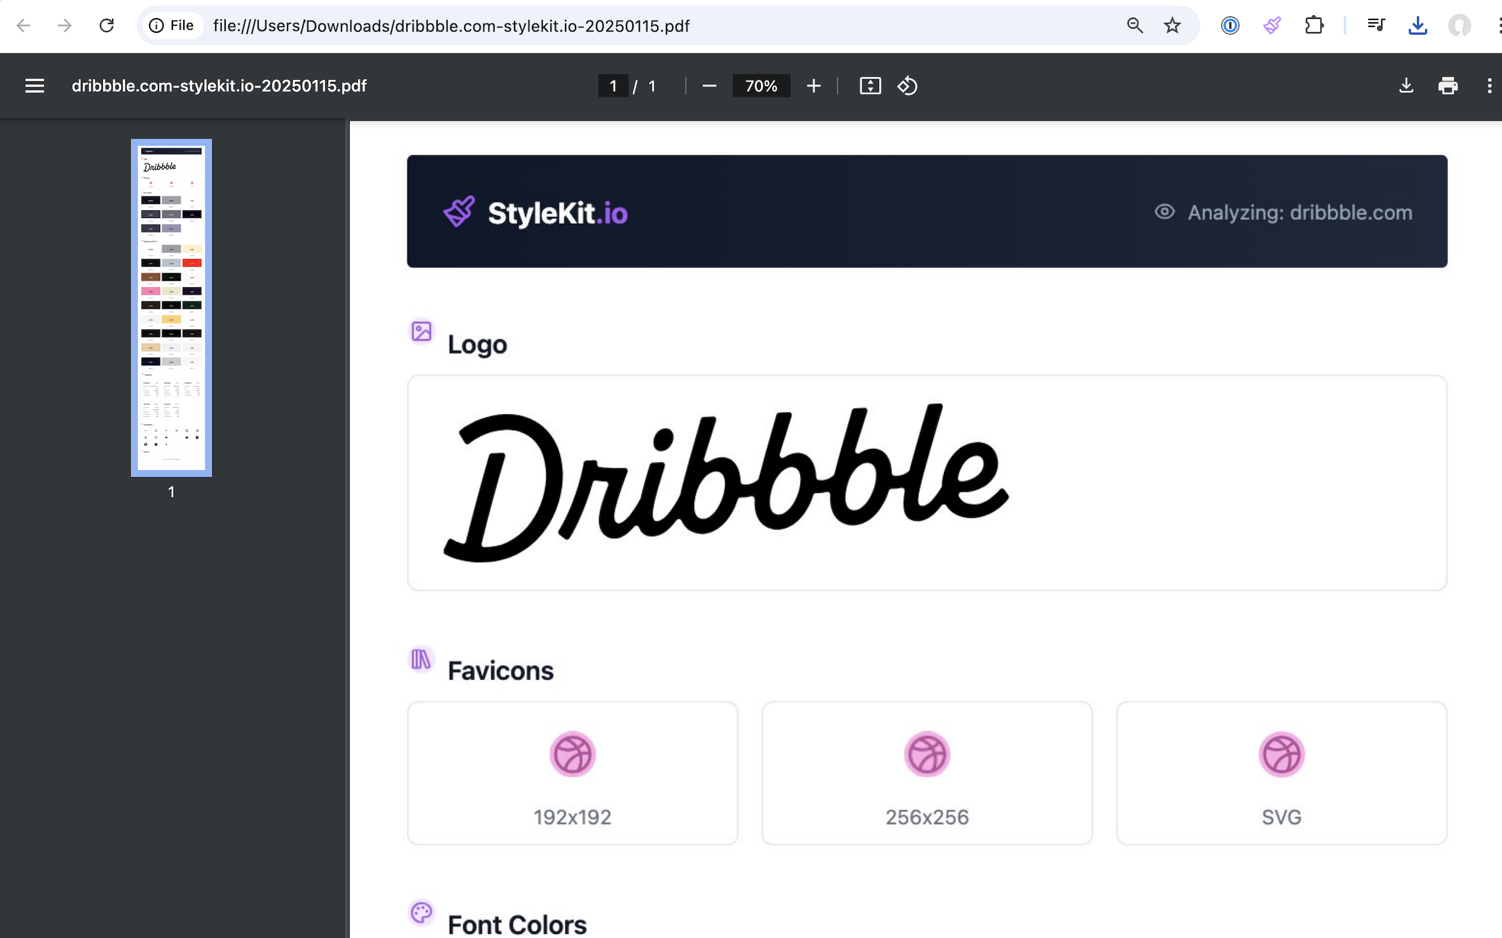Click the Favicons section heading

click(500, 671)
